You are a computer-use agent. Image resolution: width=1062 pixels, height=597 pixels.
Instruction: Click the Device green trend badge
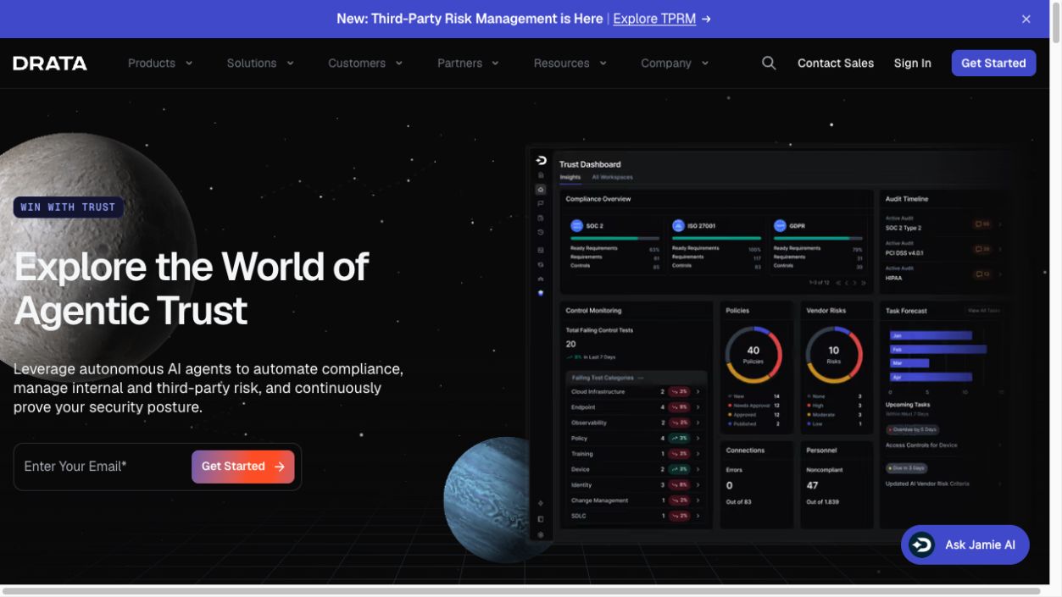pos(679,469)
